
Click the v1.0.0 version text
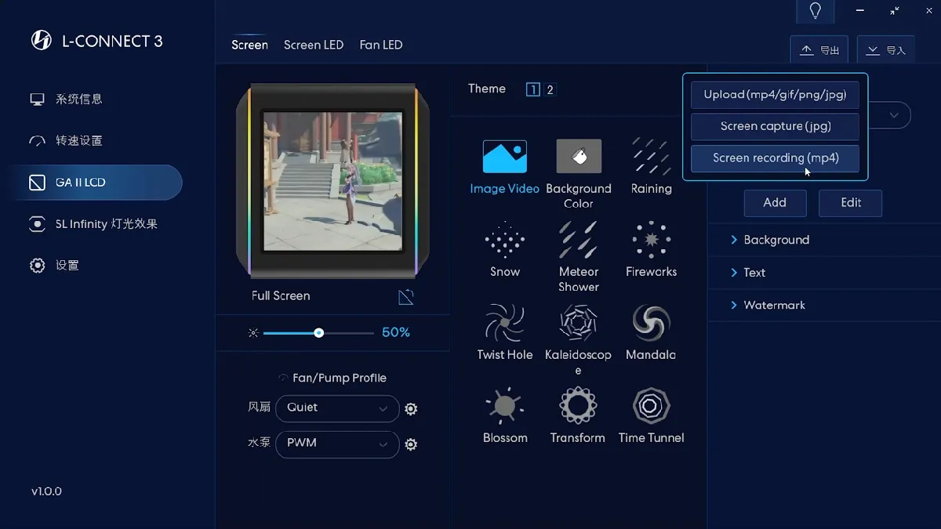coord(46,492)
